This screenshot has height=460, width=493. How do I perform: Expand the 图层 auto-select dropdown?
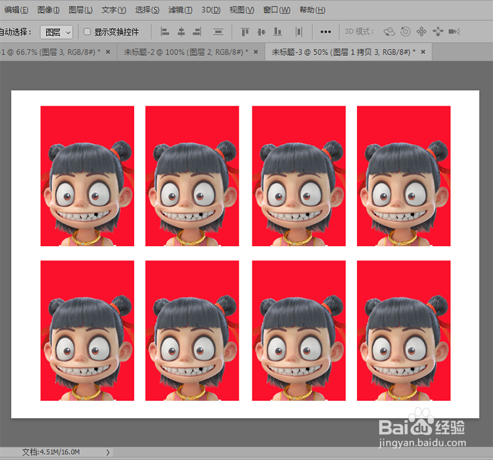[x=57, y=32]
